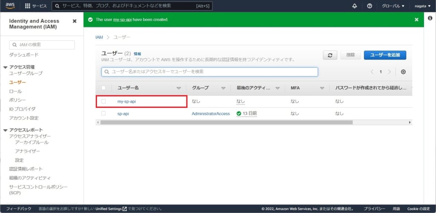Open the AdministratorAccess group link
The image size is (436, 213).
click(x=211, y=114)
